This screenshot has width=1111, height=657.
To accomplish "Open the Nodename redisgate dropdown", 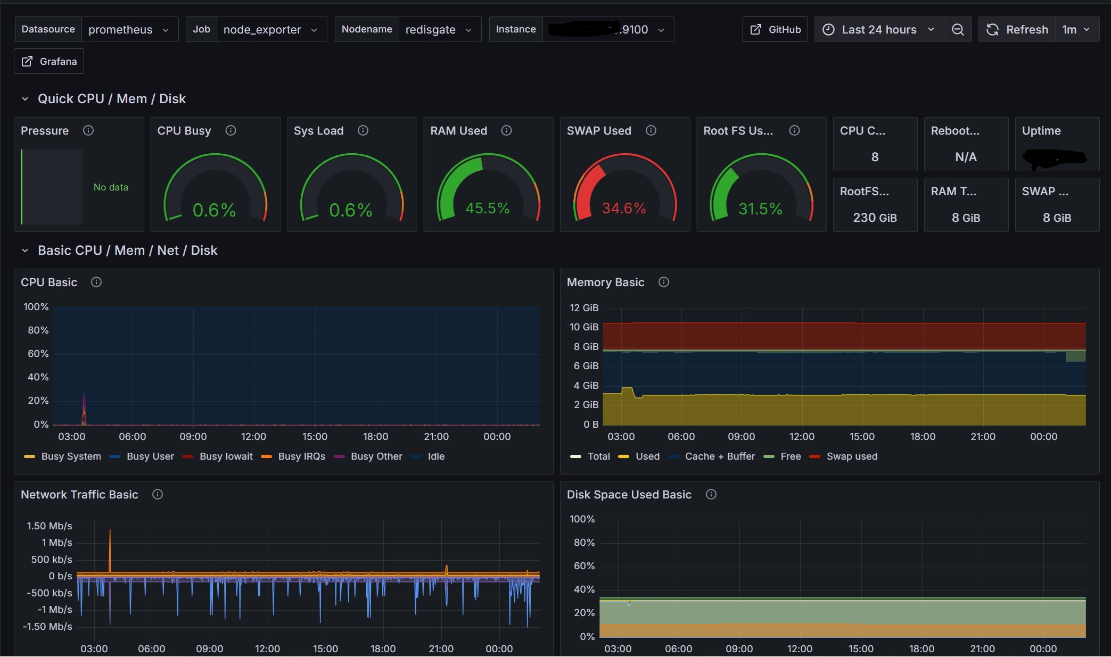I will pyautogui.click(x=439, y=29).
